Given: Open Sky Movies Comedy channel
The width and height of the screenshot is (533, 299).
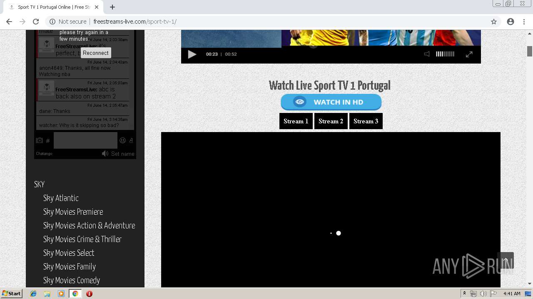Looking at the screenshot, I should coord(72,280).
